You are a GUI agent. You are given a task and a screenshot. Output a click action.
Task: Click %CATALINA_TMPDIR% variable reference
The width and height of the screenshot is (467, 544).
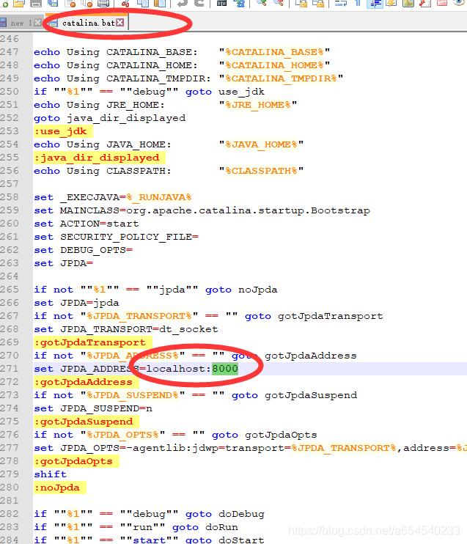pos(281,78)
